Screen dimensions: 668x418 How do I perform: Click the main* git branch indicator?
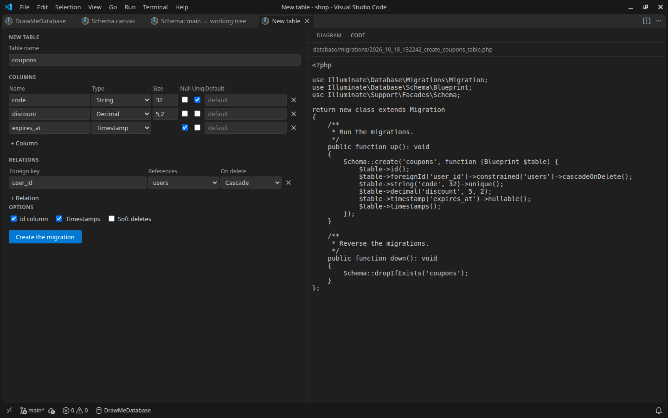tap(32, 411)
